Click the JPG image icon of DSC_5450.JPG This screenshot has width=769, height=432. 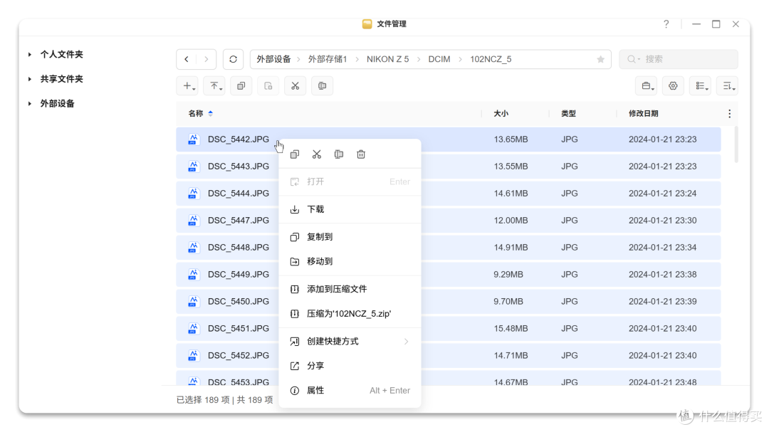[194, 301]
